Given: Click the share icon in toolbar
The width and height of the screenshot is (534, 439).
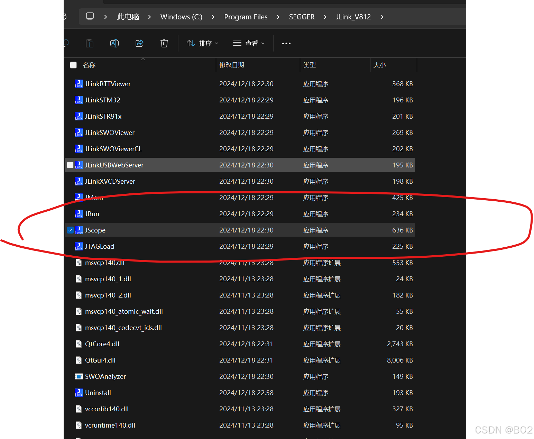Looking at the screenshot, I should point(139,43).
